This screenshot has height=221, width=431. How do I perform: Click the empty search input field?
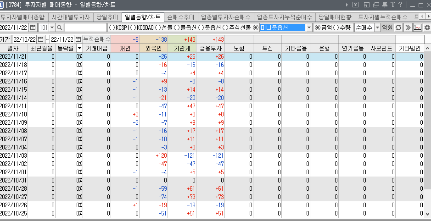85,28
